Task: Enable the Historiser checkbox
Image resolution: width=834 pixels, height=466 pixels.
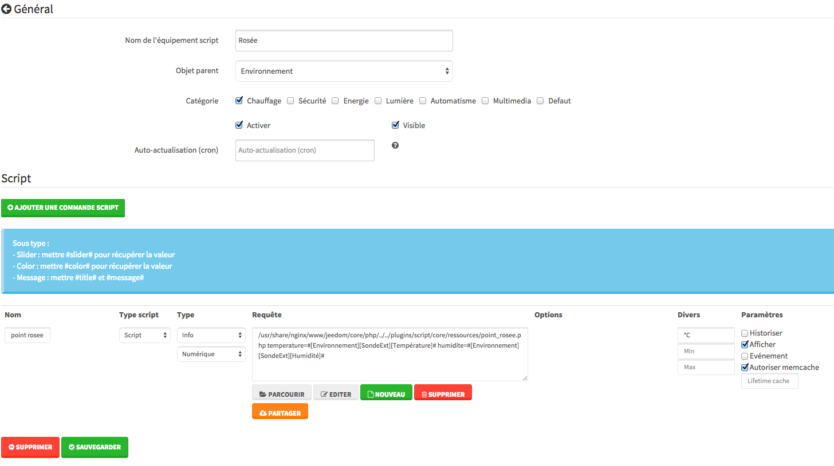Action: click(745, 333)
